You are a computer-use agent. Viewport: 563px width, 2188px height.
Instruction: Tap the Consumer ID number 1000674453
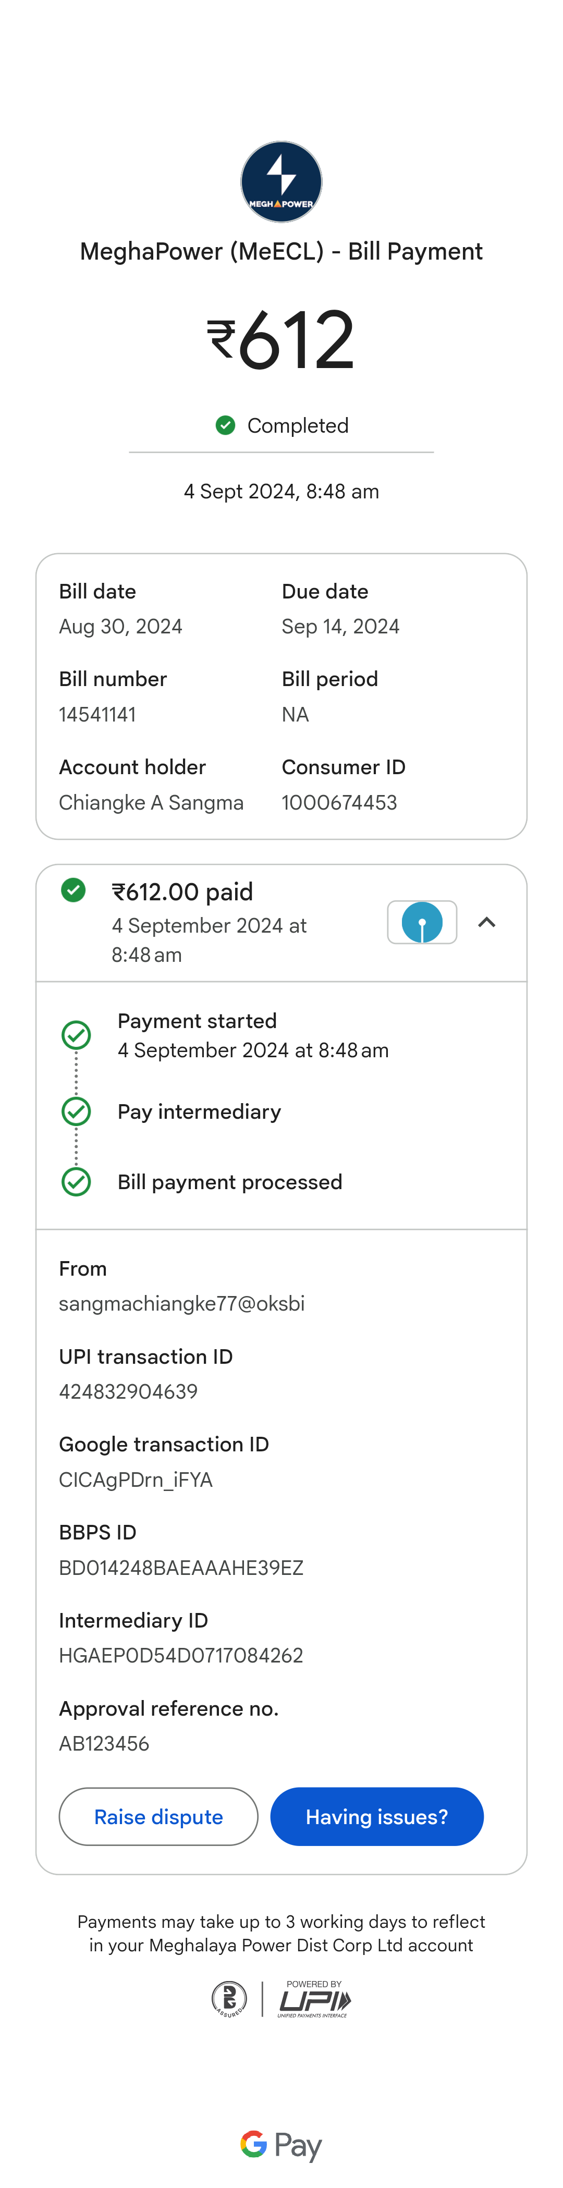click(x=340, y=802)
